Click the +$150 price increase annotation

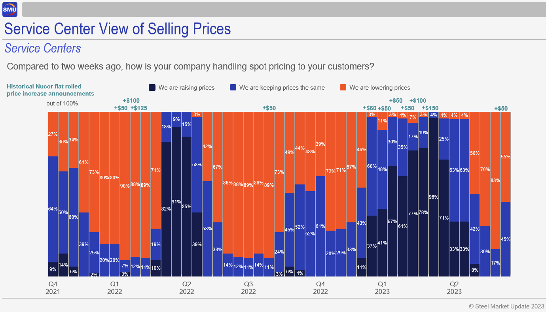[x=430, y=108]
